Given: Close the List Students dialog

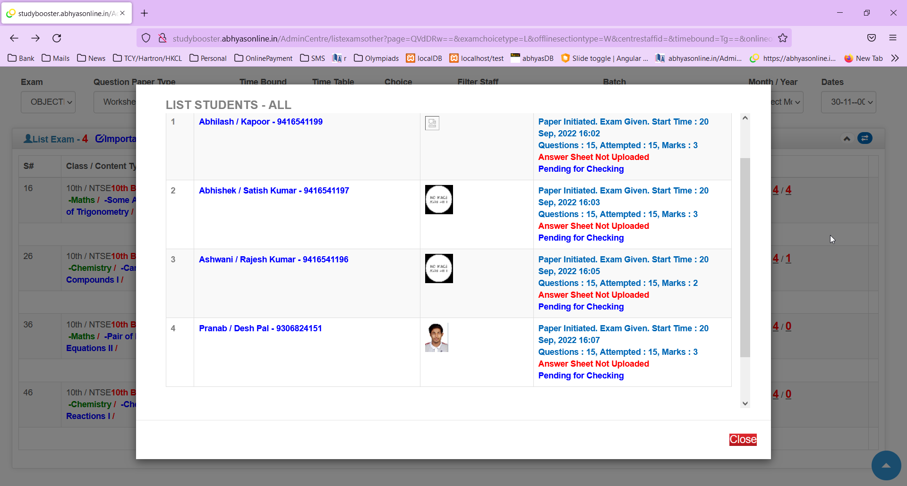Looking at the screenshot, I should (743, 439).
